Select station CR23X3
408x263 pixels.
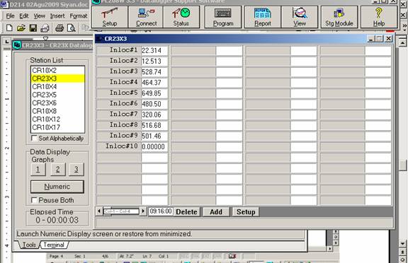(57, 78)
